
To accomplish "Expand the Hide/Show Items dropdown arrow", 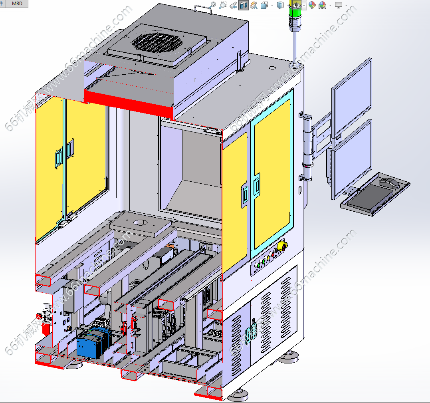I will 304,5.
